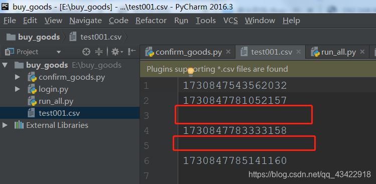
Task: Open the View menu
Action: coord(53,21)
